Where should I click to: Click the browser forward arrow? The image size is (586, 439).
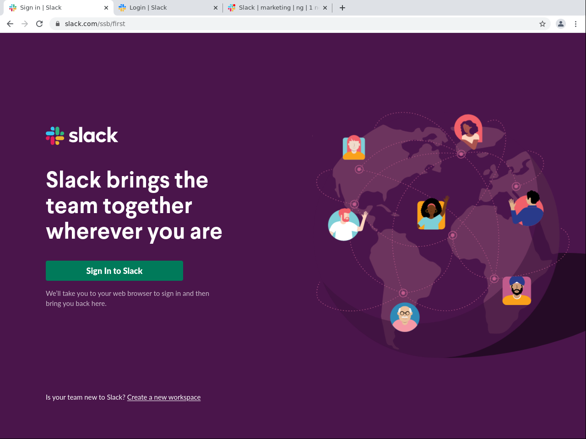[25, 24]
